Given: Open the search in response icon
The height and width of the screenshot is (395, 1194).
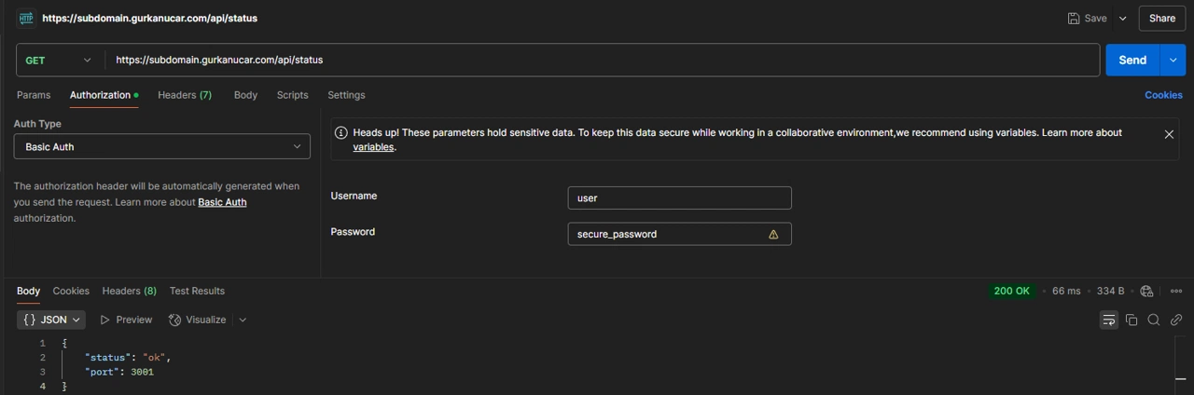Looking at the screenshot, I should pyautogui.click(x=1154, y=320).
